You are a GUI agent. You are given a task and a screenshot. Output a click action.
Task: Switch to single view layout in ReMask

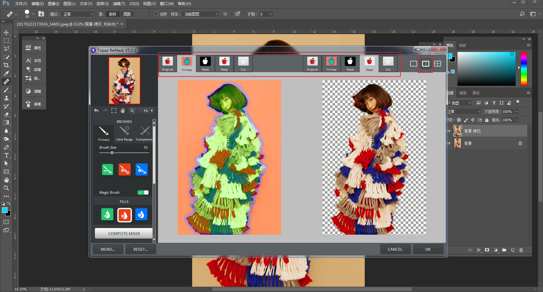click(414, 64)
